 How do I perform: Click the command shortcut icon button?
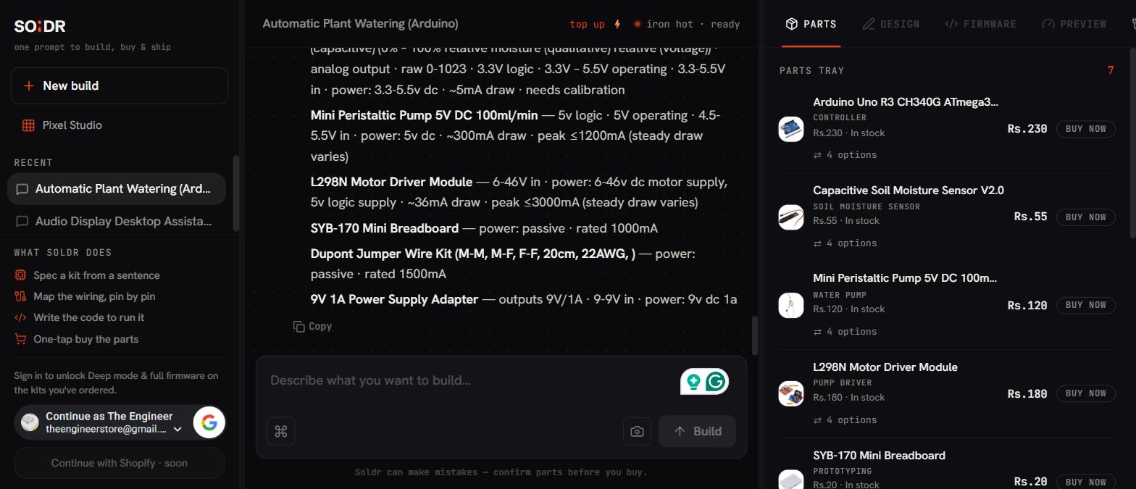coord(281,432)
